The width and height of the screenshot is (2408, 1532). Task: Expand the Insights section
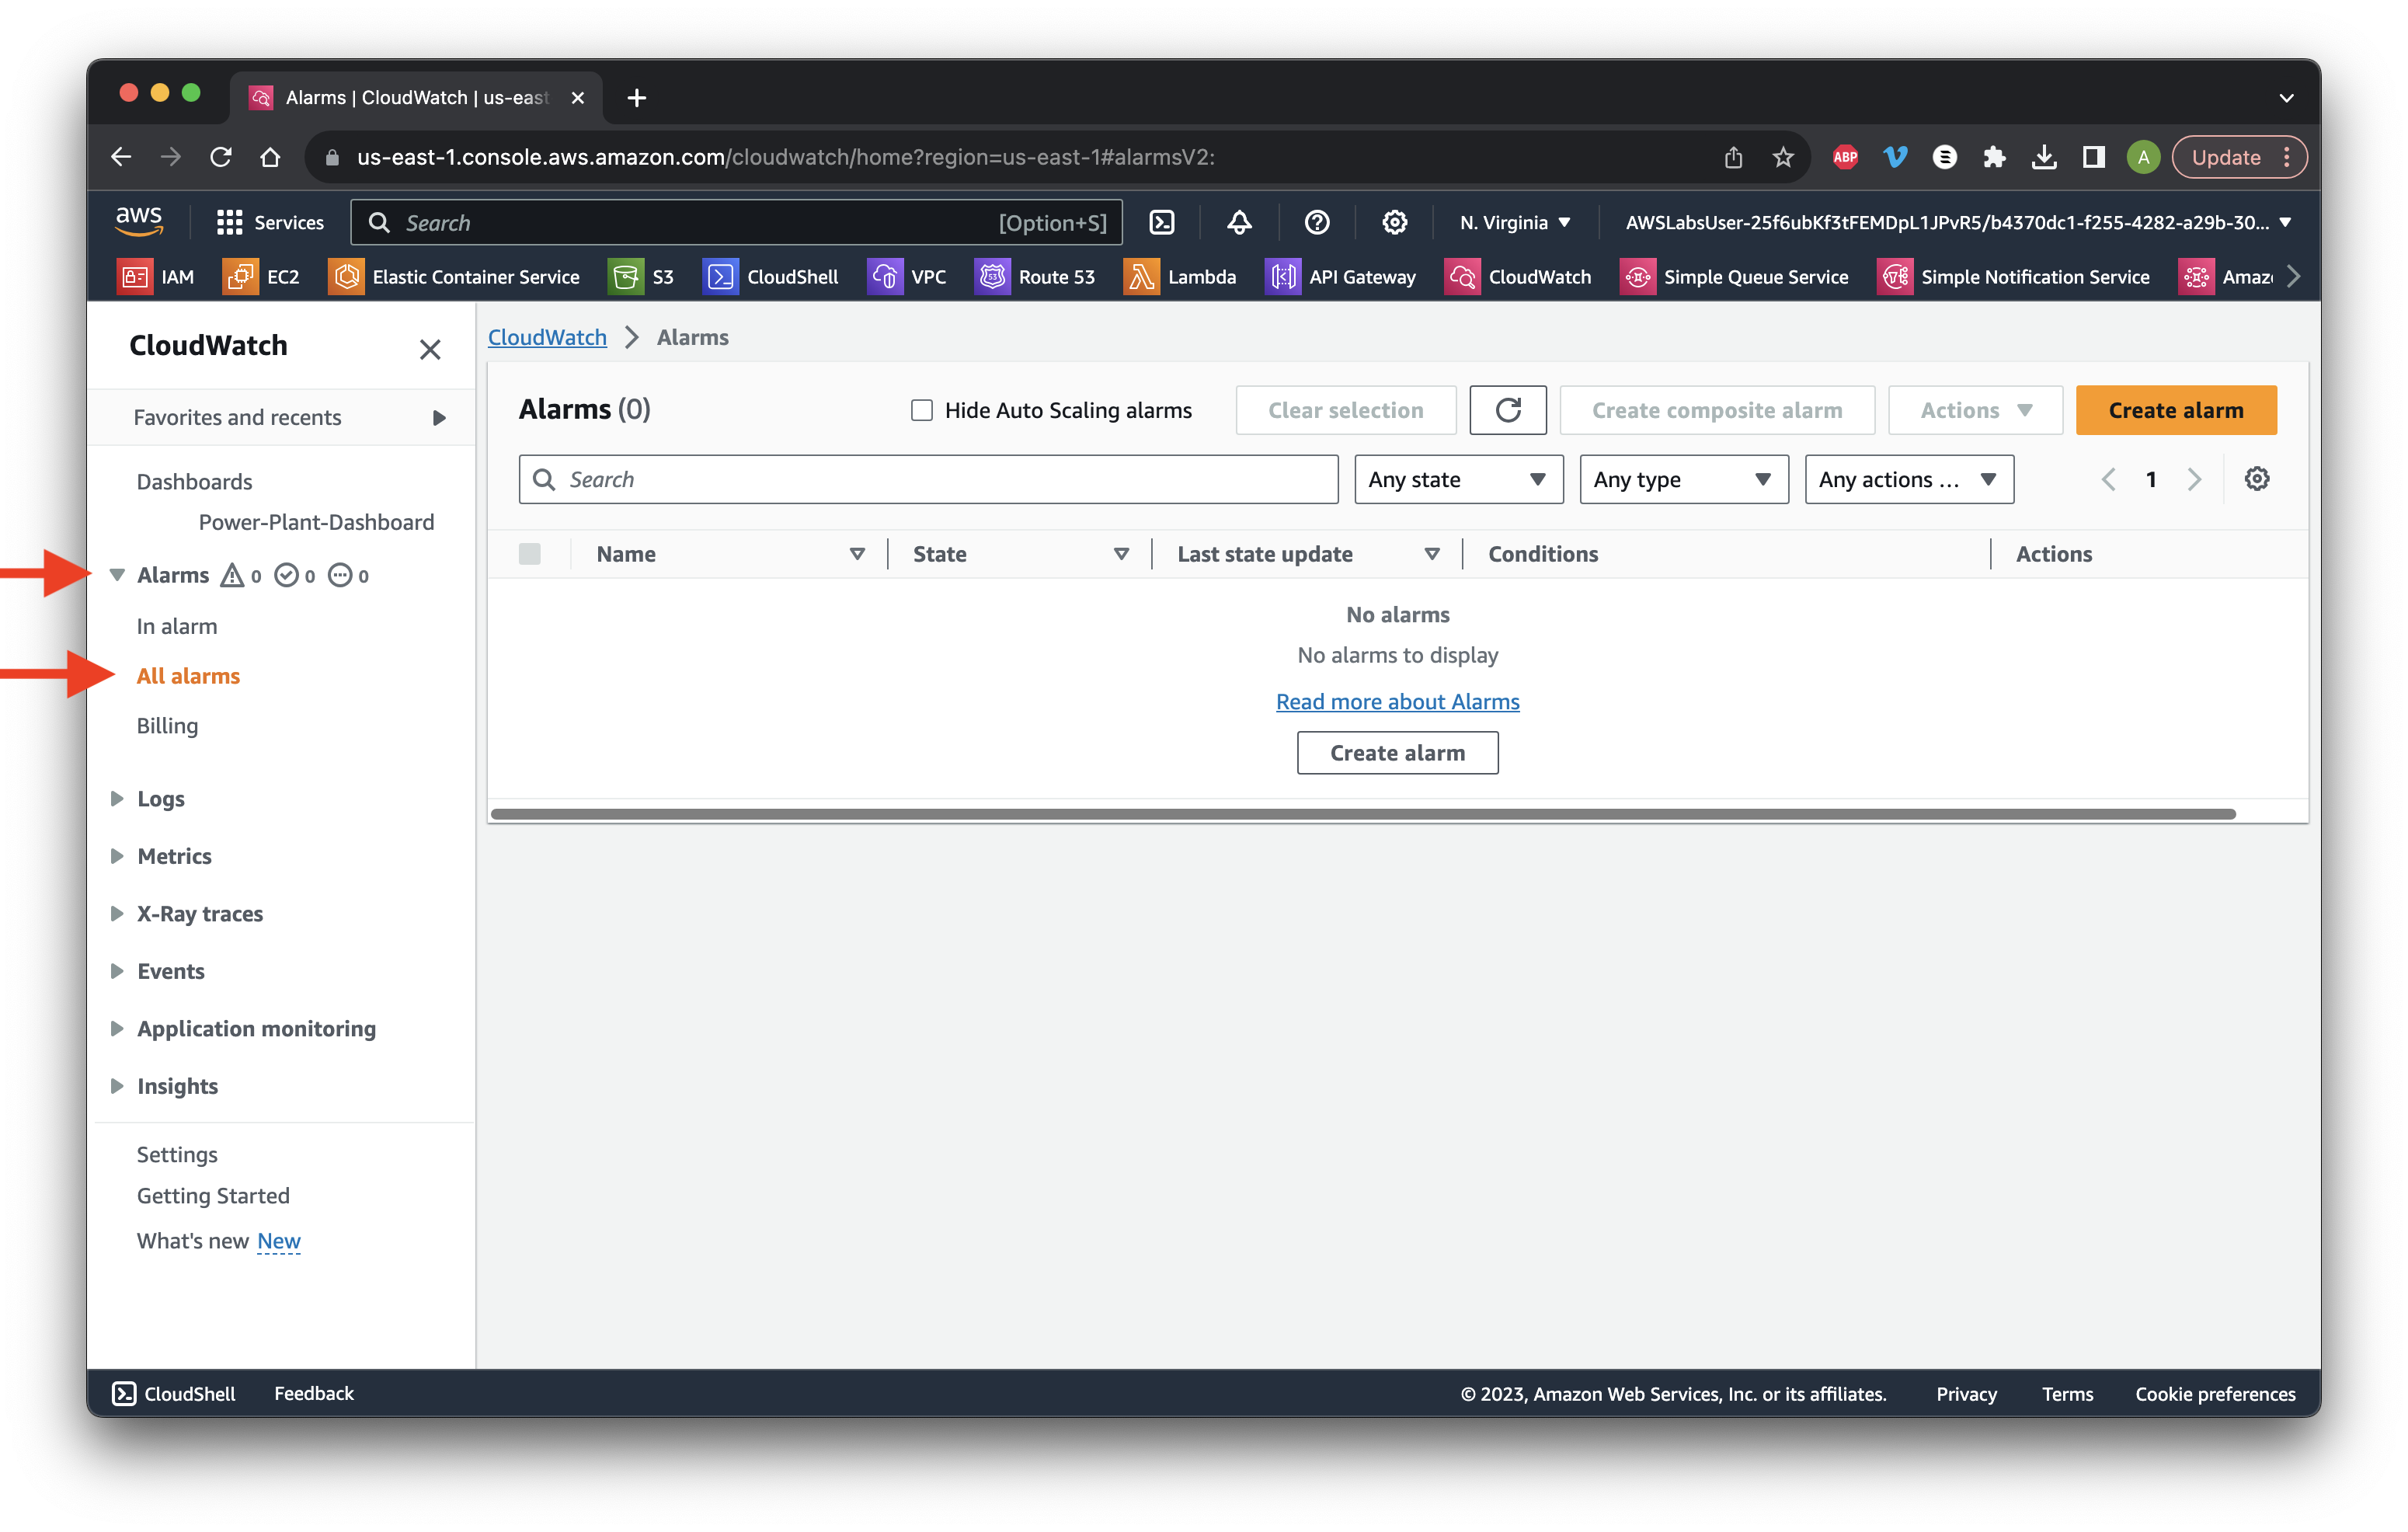coord(117,1086)
